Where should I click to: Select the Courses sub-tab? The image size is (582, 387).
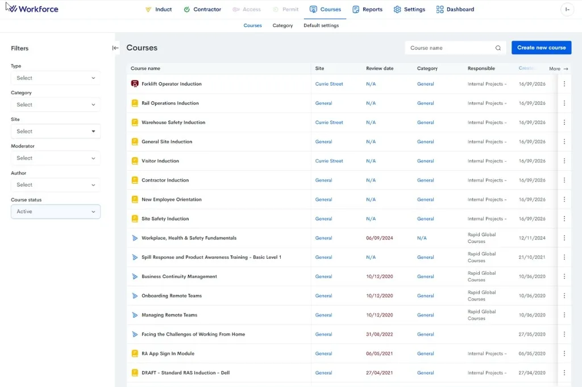click(252, 26)
